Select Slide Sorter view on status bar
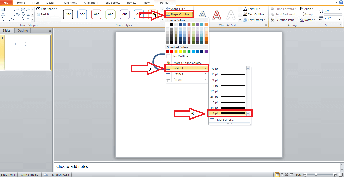 coord(282,175)
